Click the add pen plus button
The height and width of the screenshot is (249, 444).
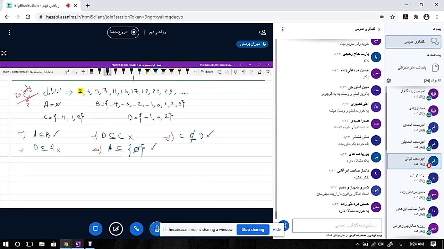(x=195, y=72)
